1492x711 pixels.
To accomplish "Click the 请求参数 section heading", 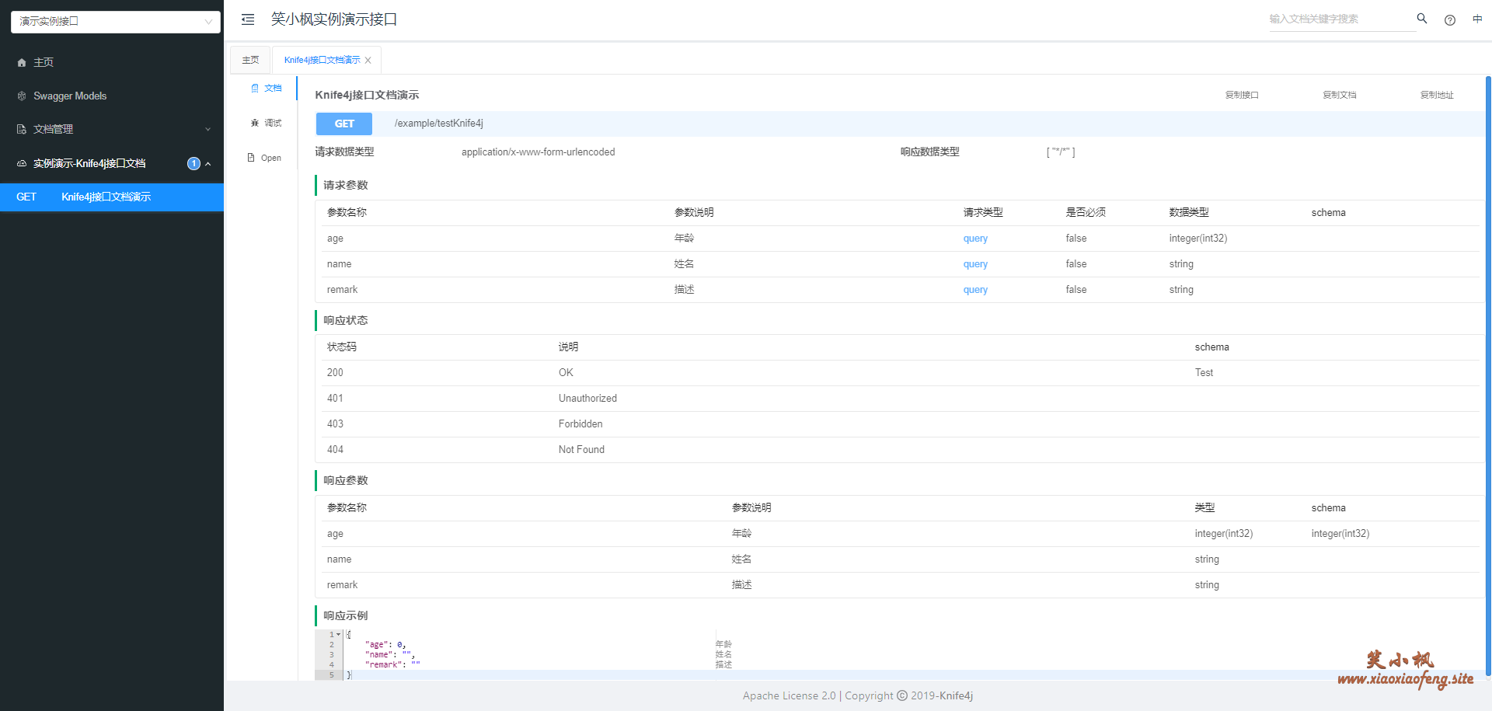I will [346, 185].
